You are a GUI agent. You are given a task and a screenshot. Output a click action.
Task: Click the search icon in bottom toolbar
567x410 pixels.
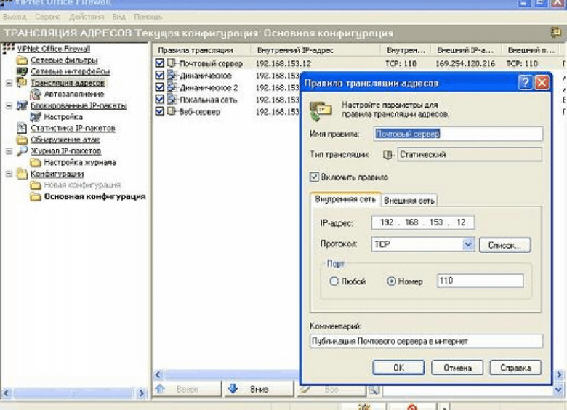coord(374,390)
